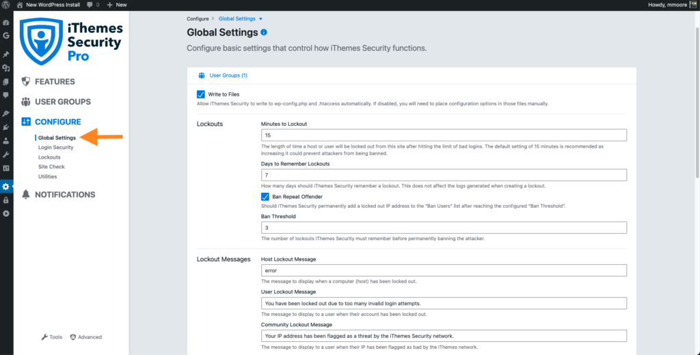Click the iThemes Security Pro shield logo
The width and height of the screenshot is (700, 355).
click(x=41, y=42)
